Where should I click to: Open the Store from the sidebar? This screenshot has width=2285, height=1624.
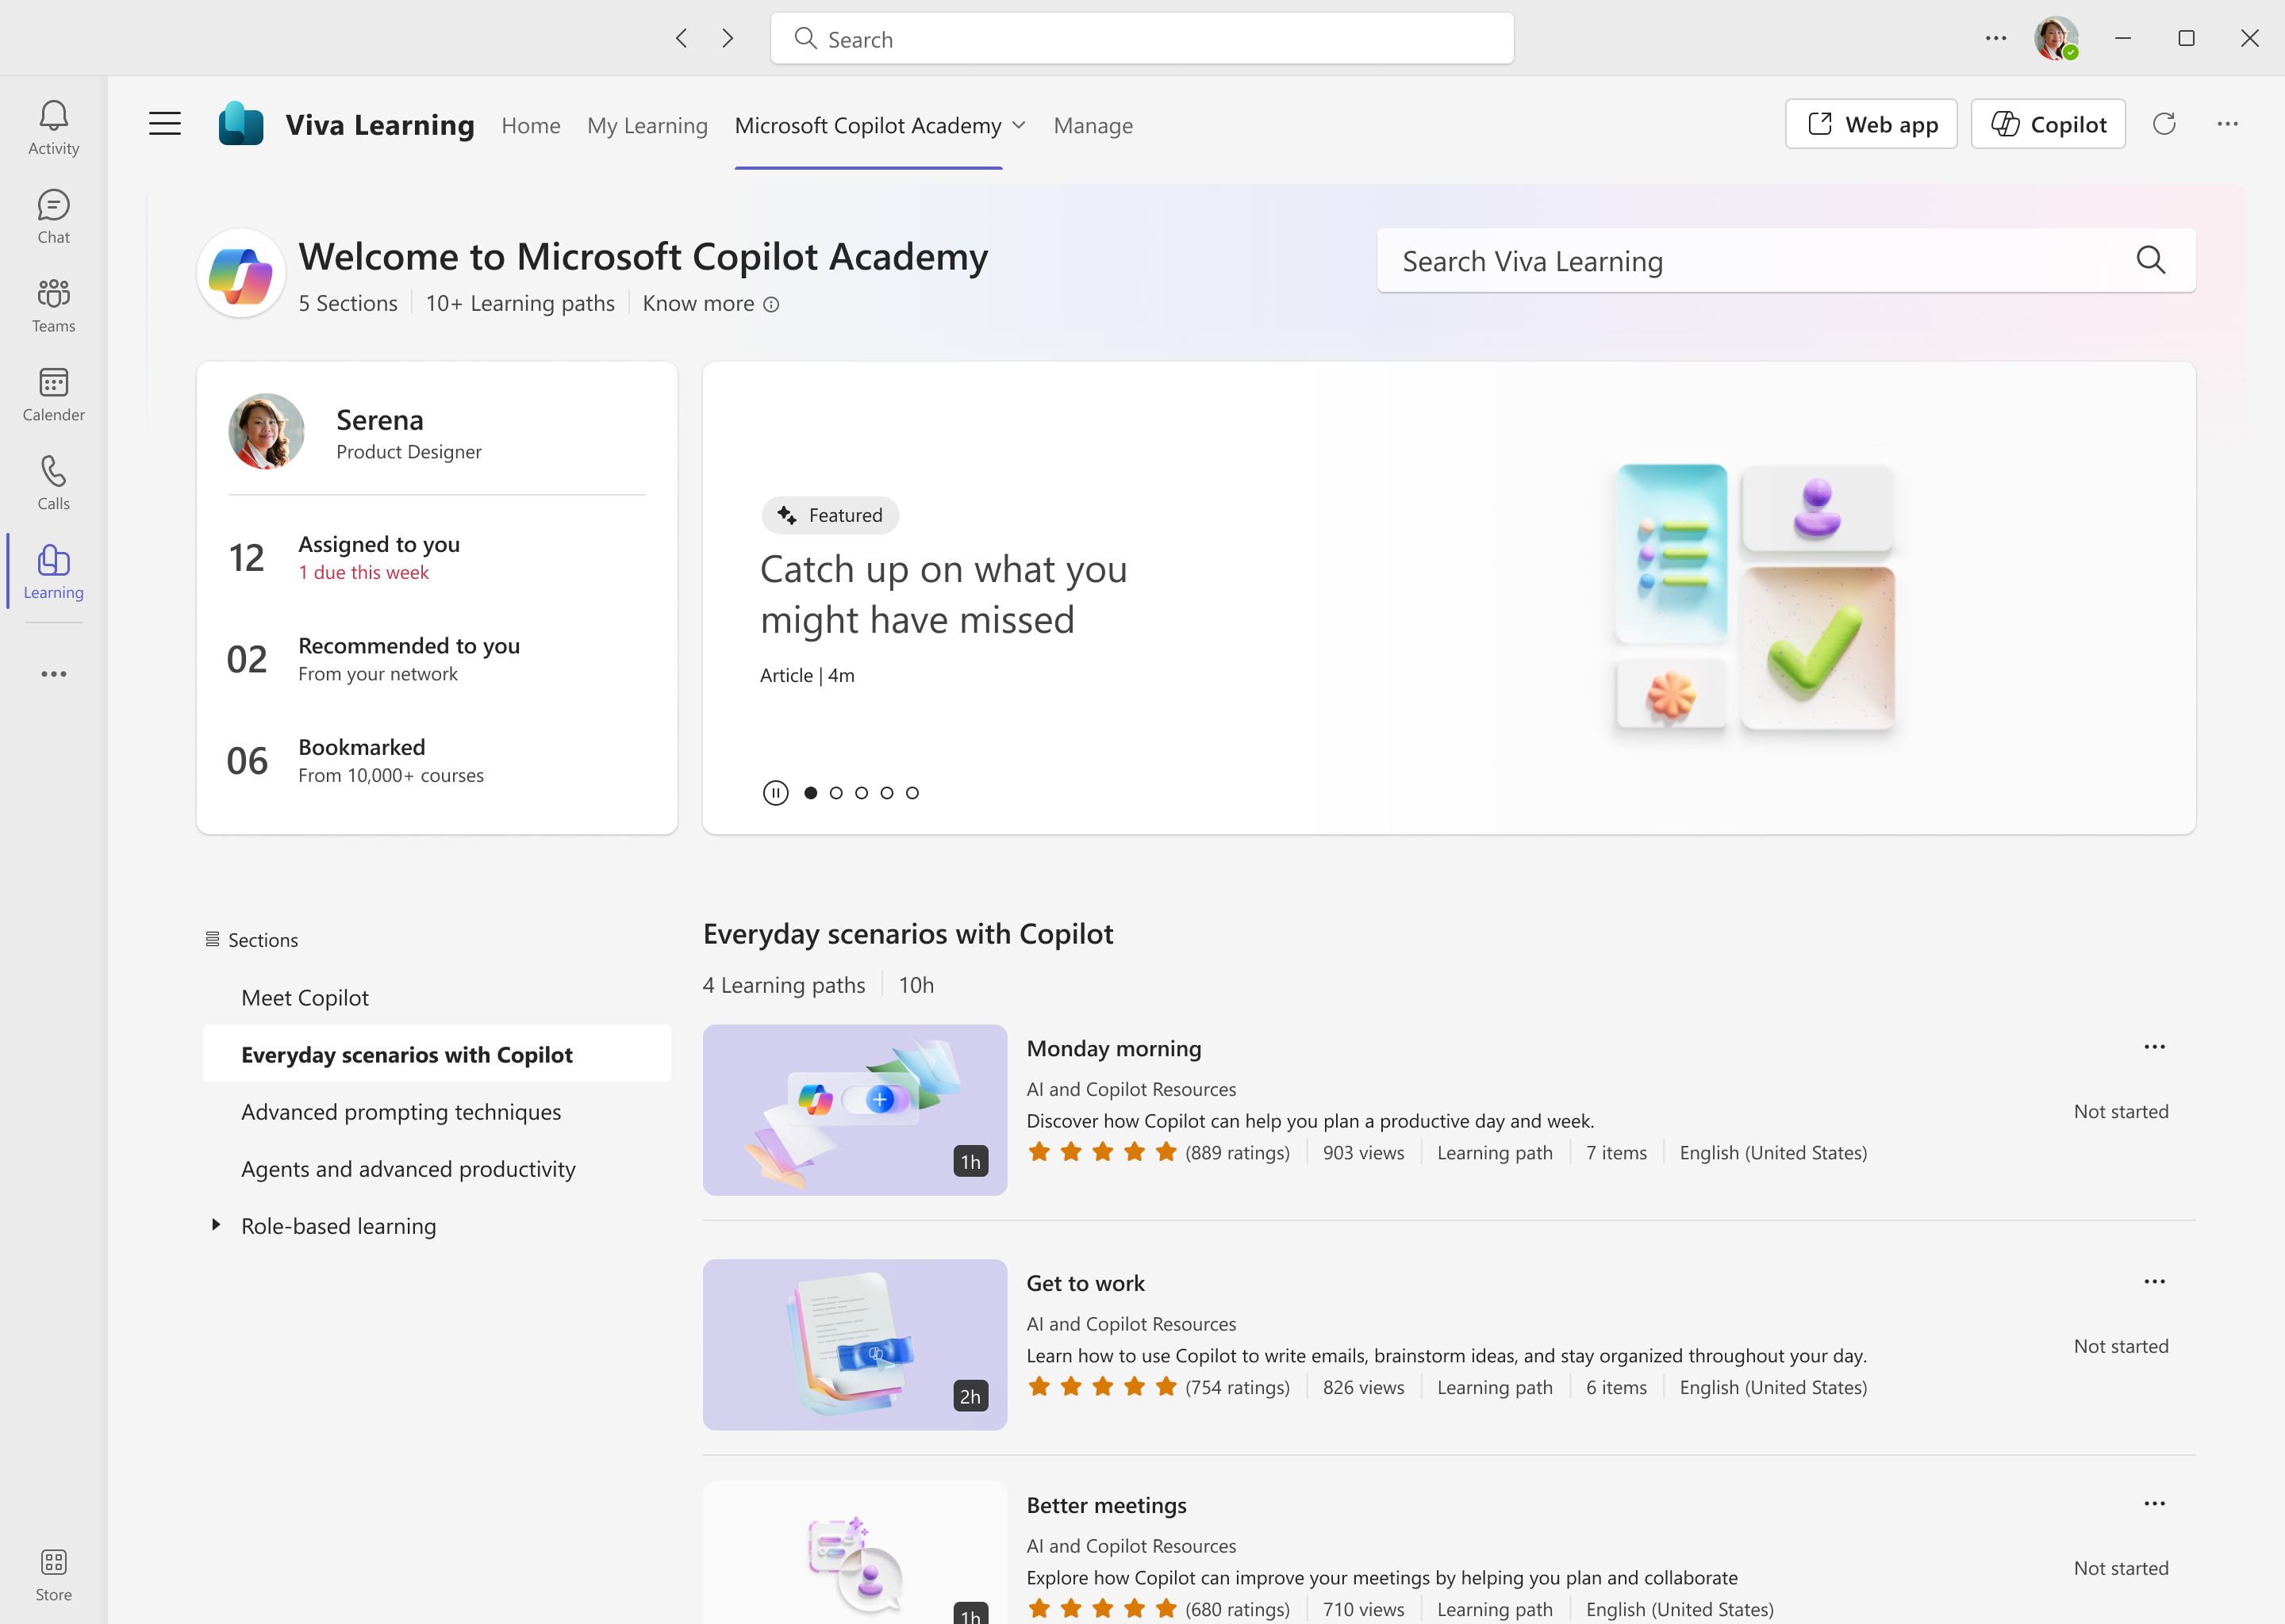(53, 1570)
